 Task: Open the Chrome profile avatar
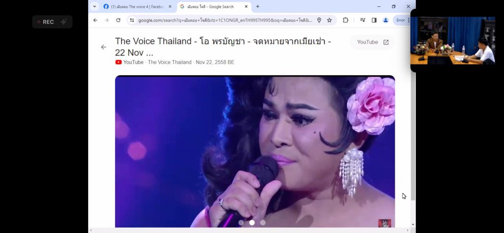[386, 20]
